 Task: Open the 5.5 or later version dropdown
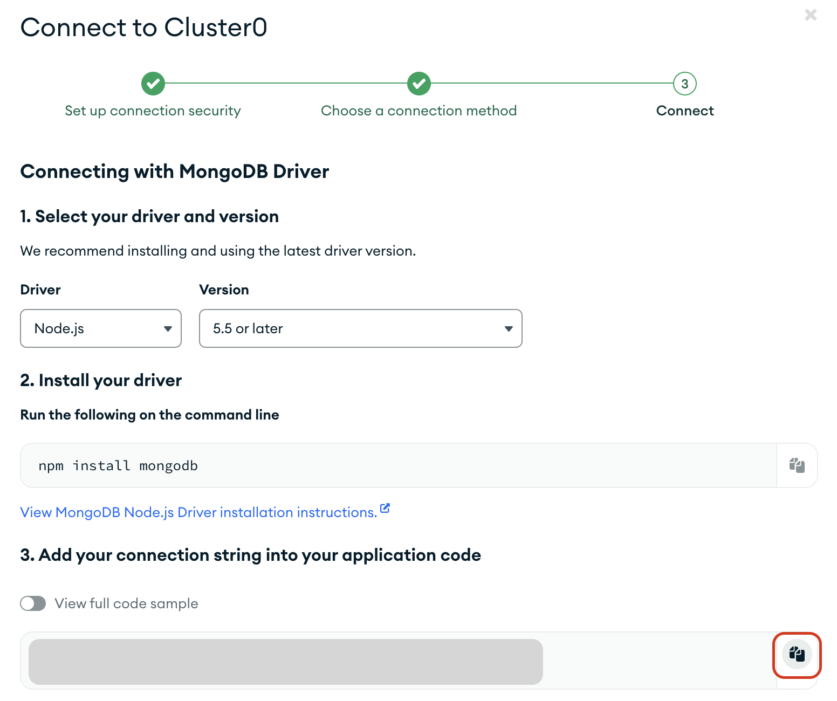(x=361, y=328)
